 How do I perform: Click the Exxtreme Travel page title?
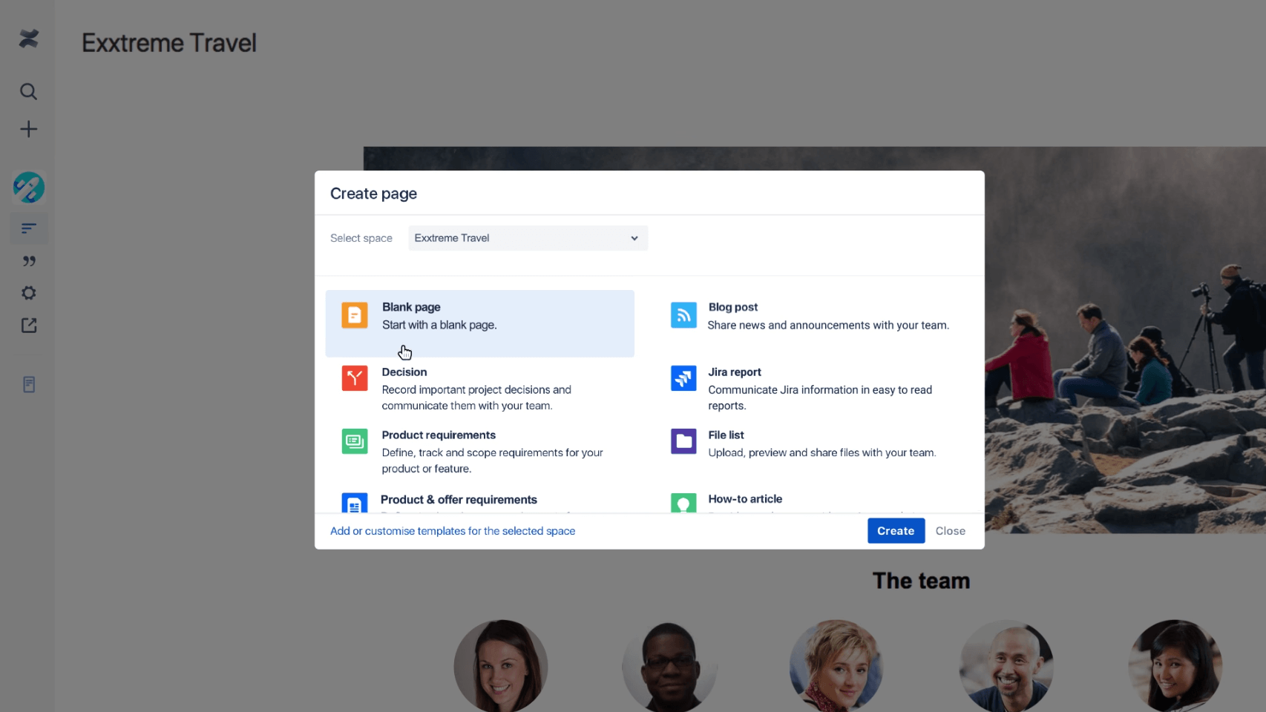tap(168, 42)
